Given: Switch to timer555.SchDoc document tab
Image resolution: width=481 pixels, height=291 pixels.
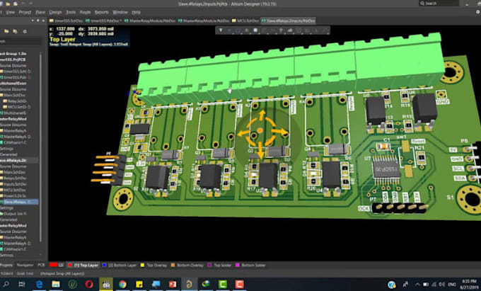Looking at the screenshot, I should coord(66,21).
